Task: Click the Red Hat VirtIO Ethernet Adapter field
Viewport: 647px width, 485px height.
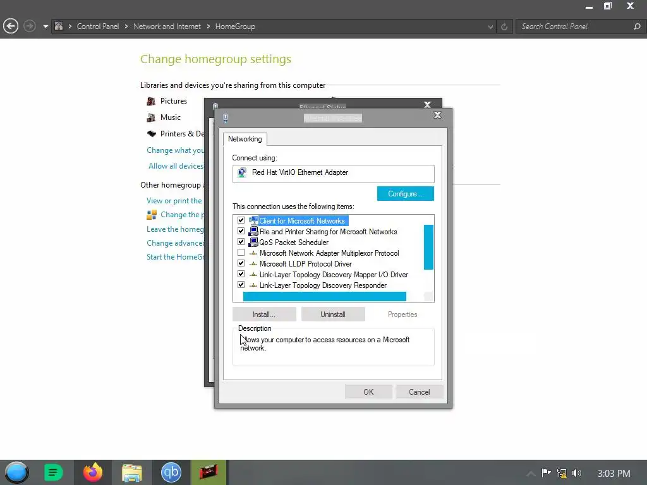Action: coord(334,174)
